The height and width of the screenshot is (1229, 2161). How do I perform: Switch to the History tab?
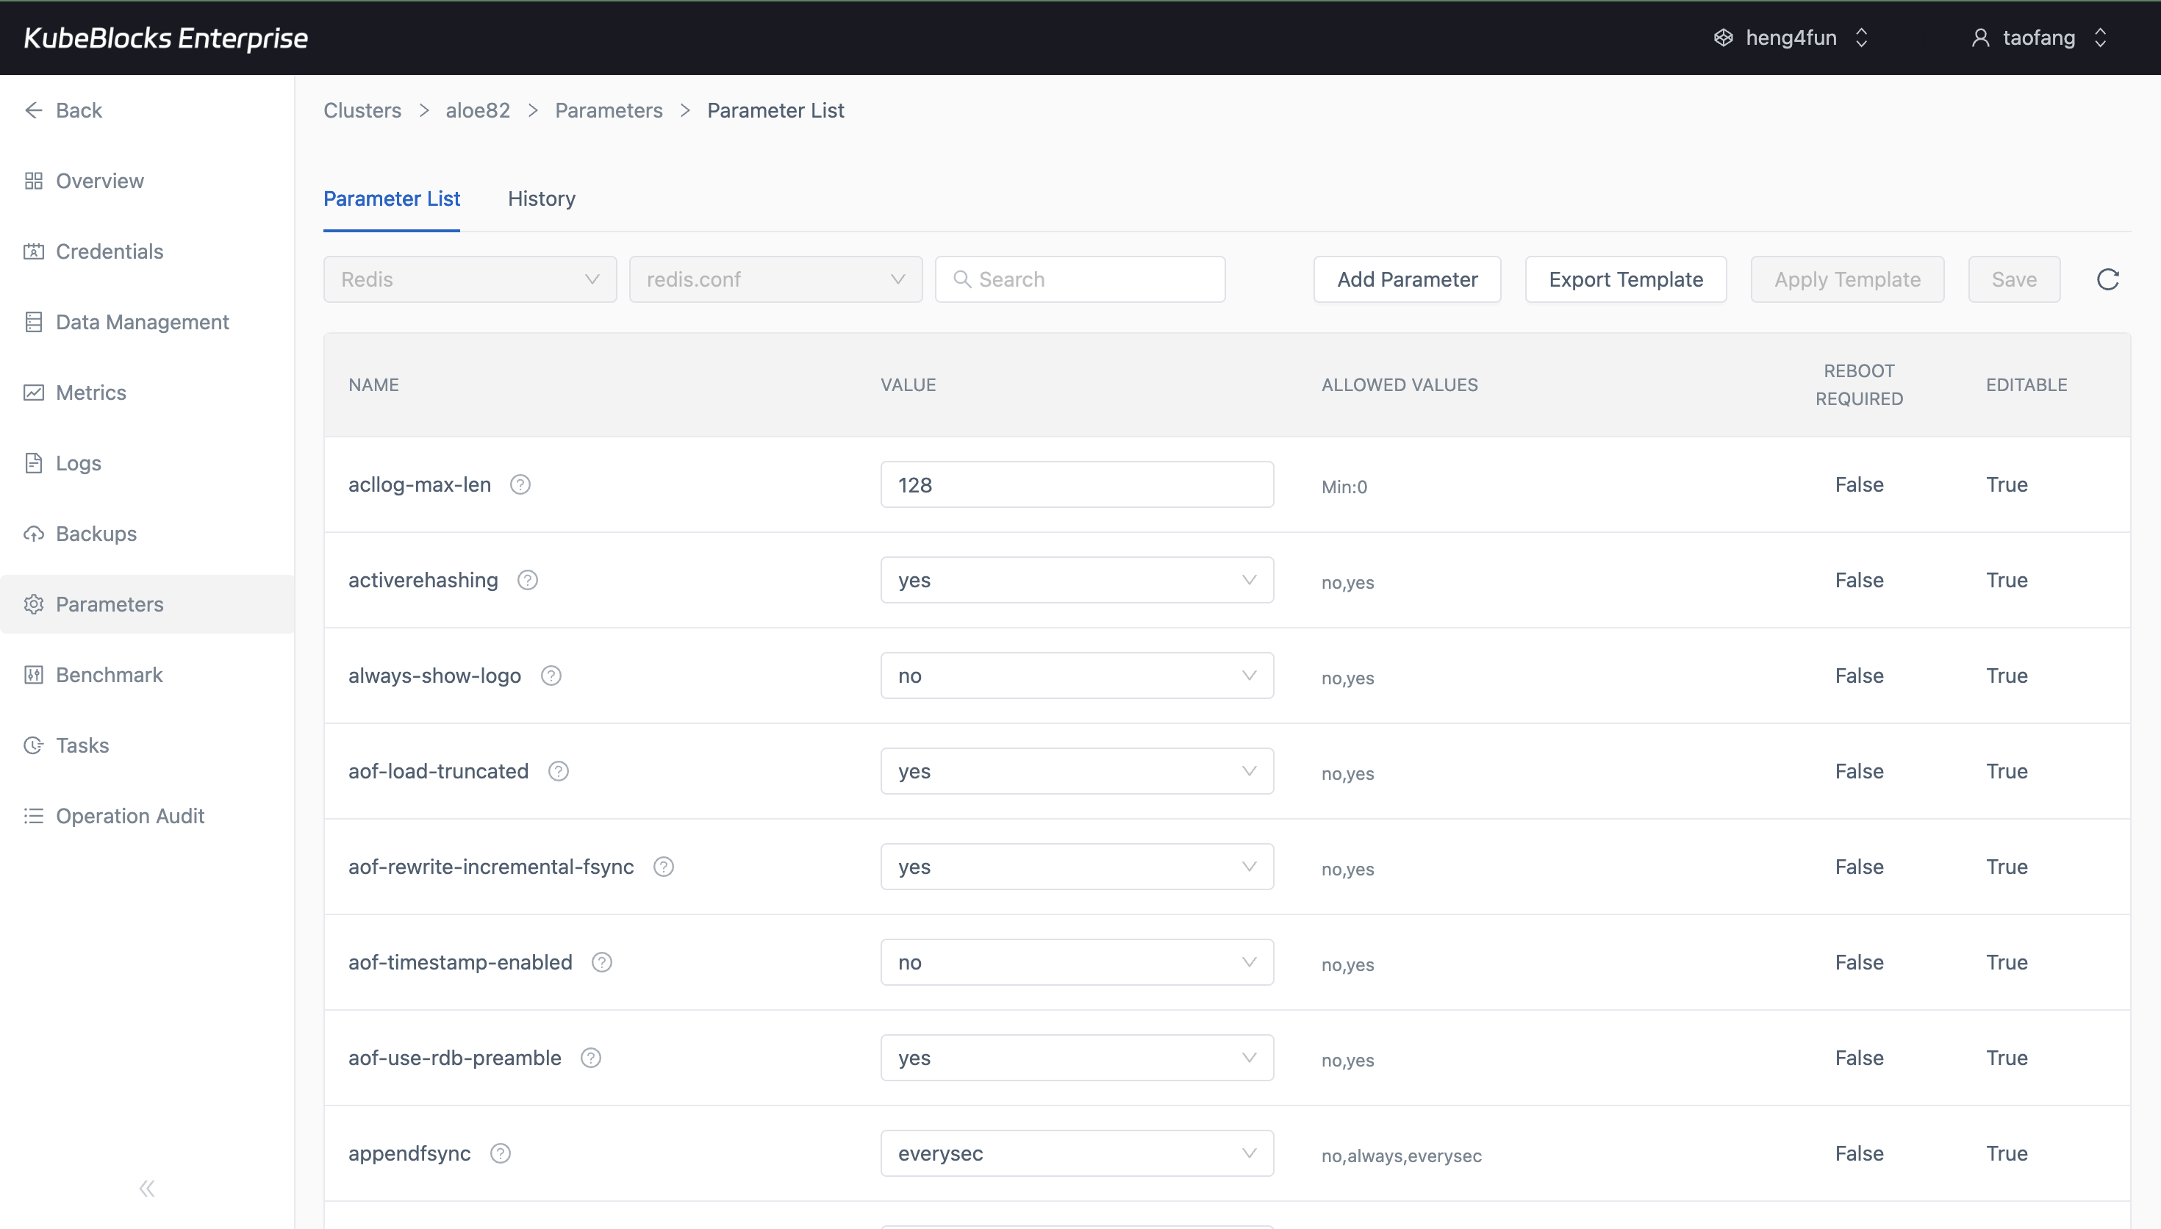pos(541,198)
